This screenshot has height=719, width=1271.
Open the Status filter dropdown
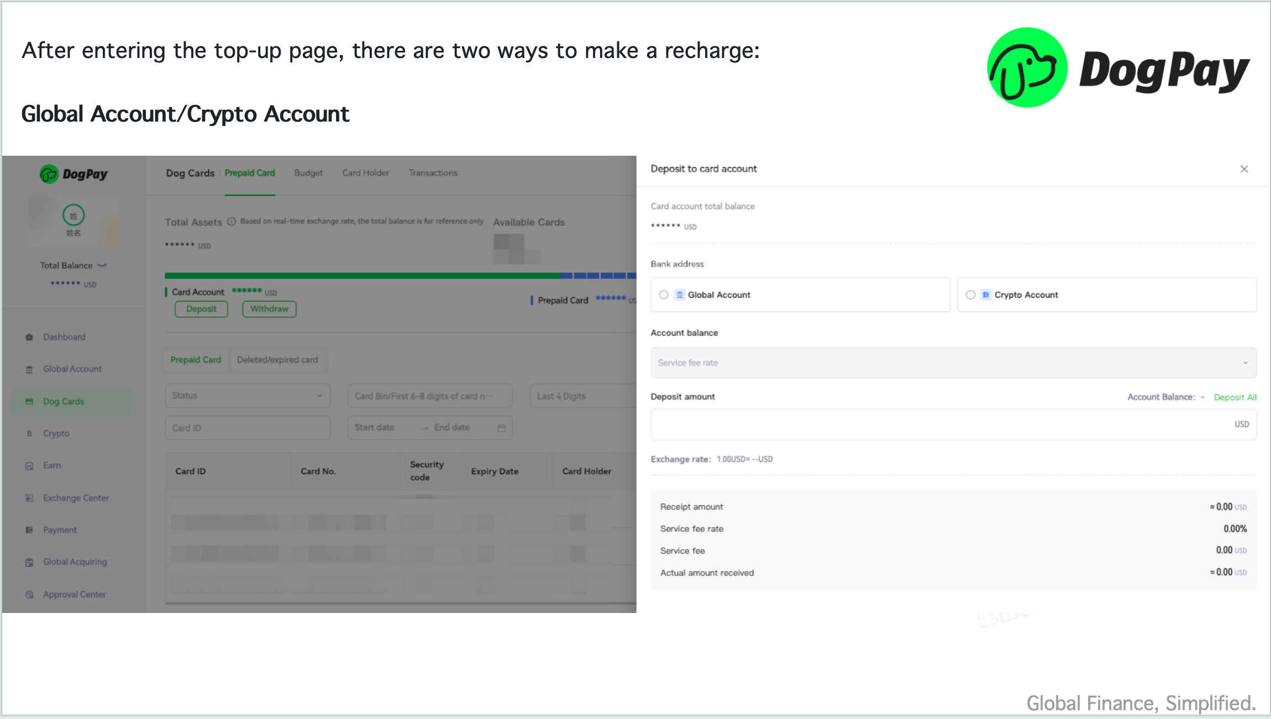[x=248, y=396]
